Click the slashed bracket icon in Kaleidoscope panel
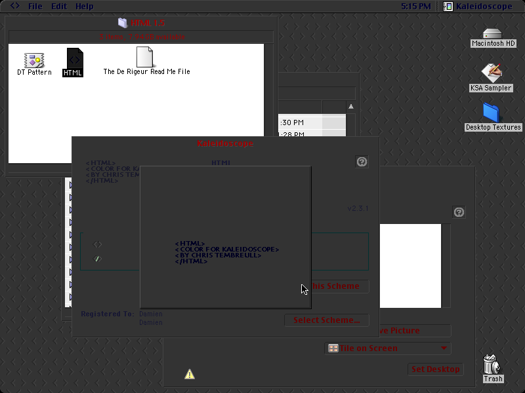The width and height of the screenshot is (525, 393). click(97, 258)
